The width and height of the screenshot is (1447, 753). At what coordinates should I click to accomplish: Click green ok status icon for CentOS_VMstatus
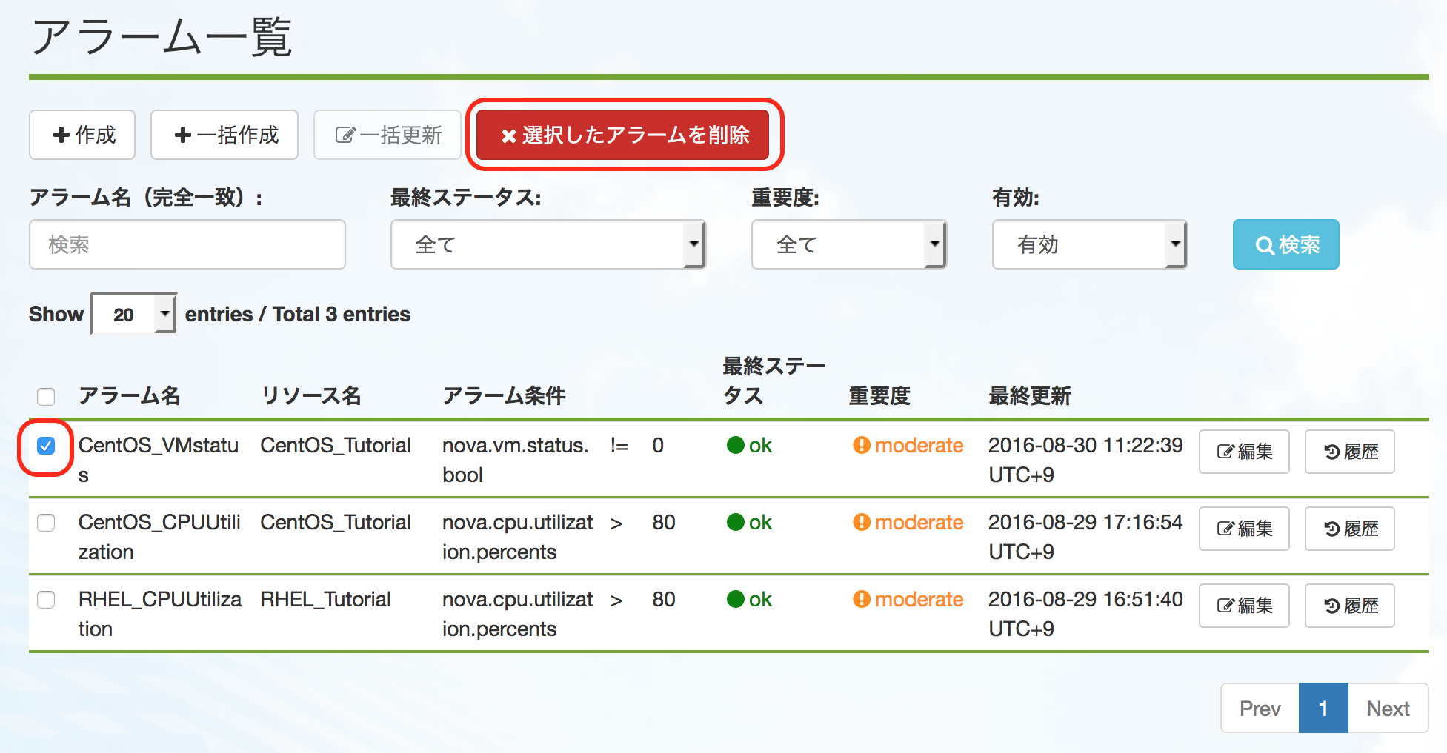[736, 445]
